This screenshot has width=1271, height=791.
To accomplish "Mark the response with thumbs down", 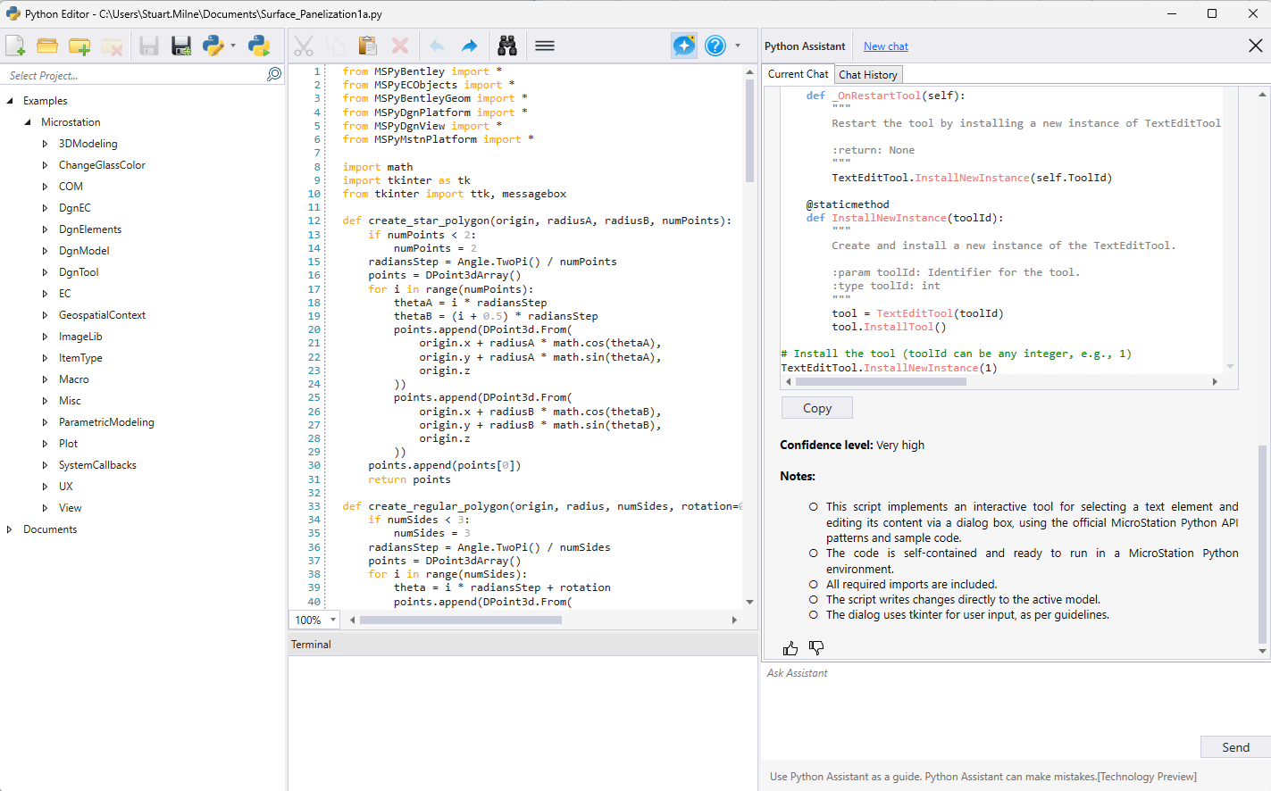I will (x=816, y=648).
